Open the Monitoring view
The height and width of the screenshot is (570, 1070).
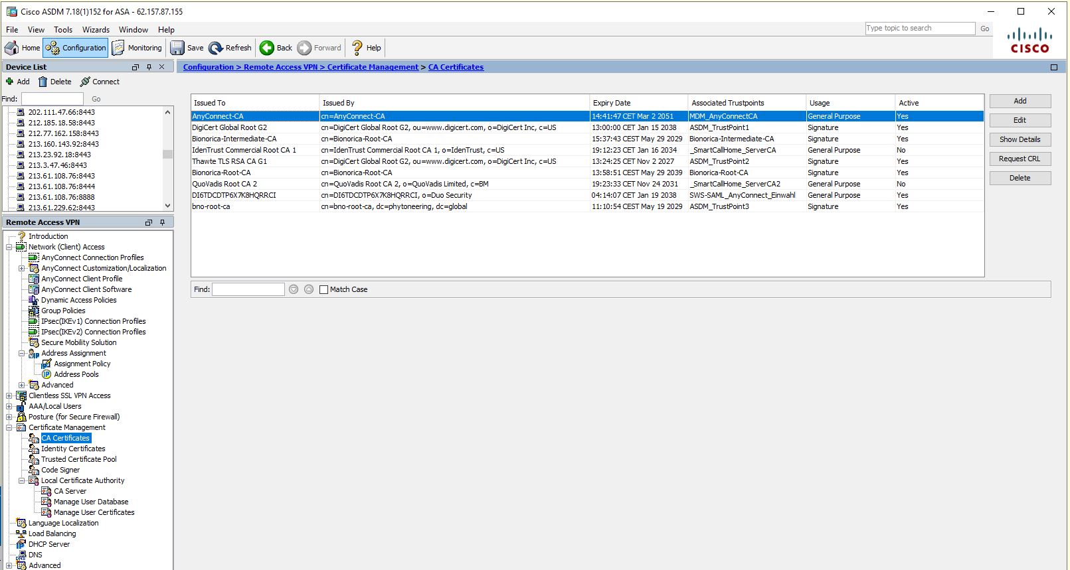(137, 48)
